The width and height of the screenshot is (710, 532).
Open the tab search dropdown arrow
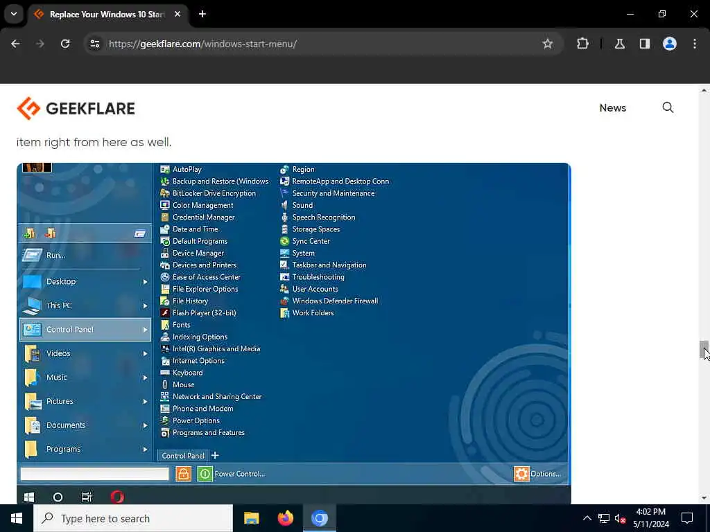pos(14,14)
